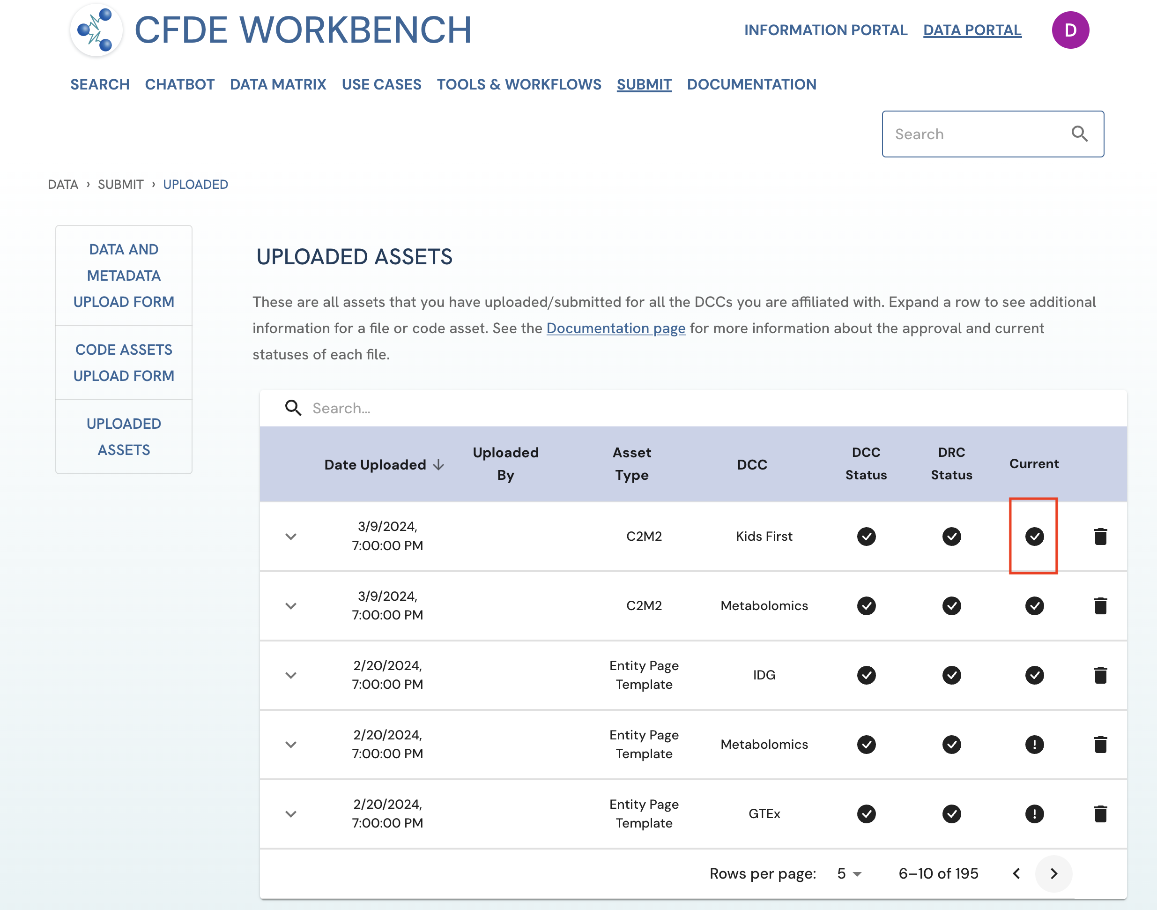Click the top search magnifier icon
This screenshot has width=1157, height=910.
point(1079,134)
